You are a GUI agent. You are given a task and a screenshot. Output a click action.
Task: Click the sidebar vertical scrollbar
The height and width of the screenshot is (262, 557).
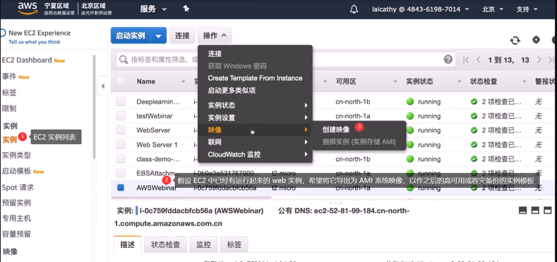[x=94, y=106]
